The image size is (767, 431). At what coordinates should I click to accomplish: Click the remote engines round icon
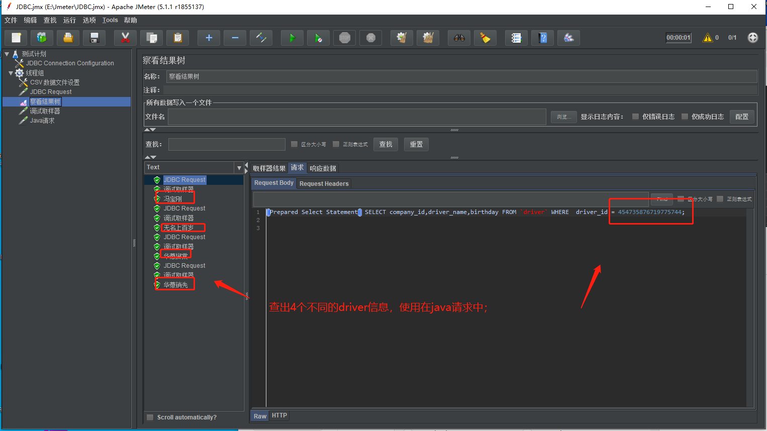coord(752,38)
